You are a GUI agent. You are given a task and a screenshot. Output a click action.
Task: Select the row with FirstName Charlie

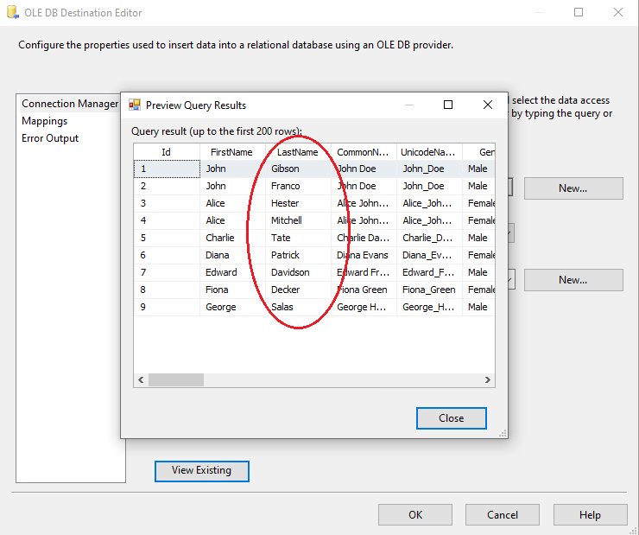pyautogui.click(x=220, y=238)
